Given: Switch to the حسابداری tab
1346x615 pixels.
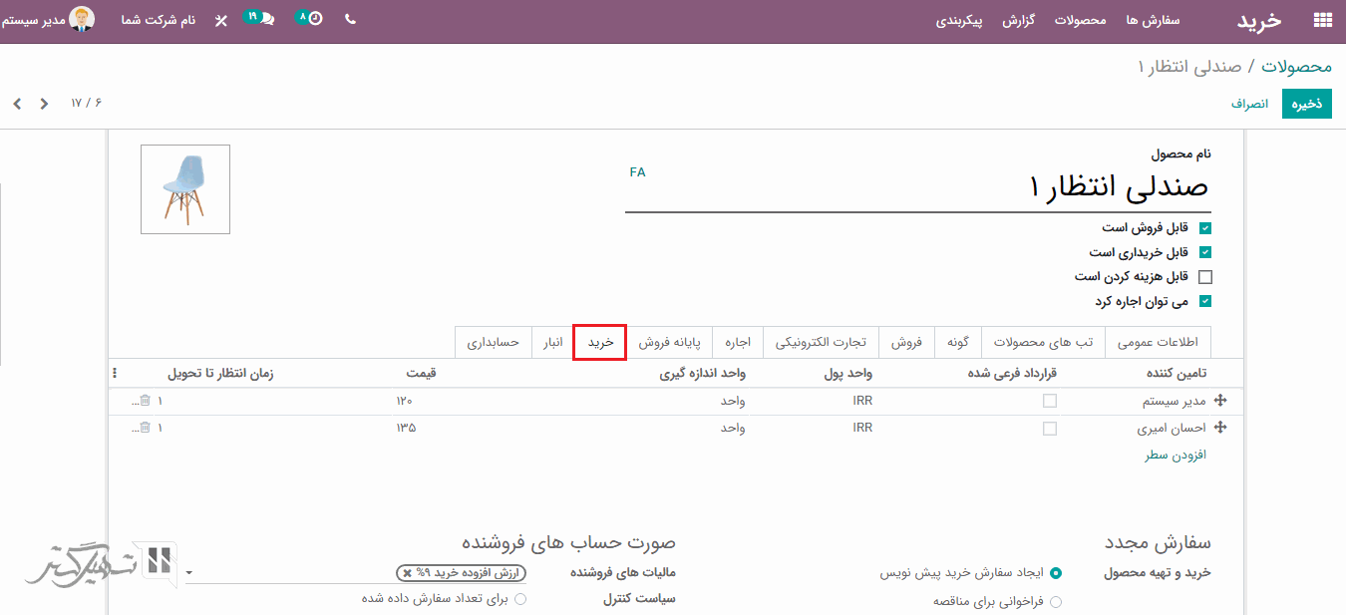Looking at the screenshot, I should (x=494, y=342).
